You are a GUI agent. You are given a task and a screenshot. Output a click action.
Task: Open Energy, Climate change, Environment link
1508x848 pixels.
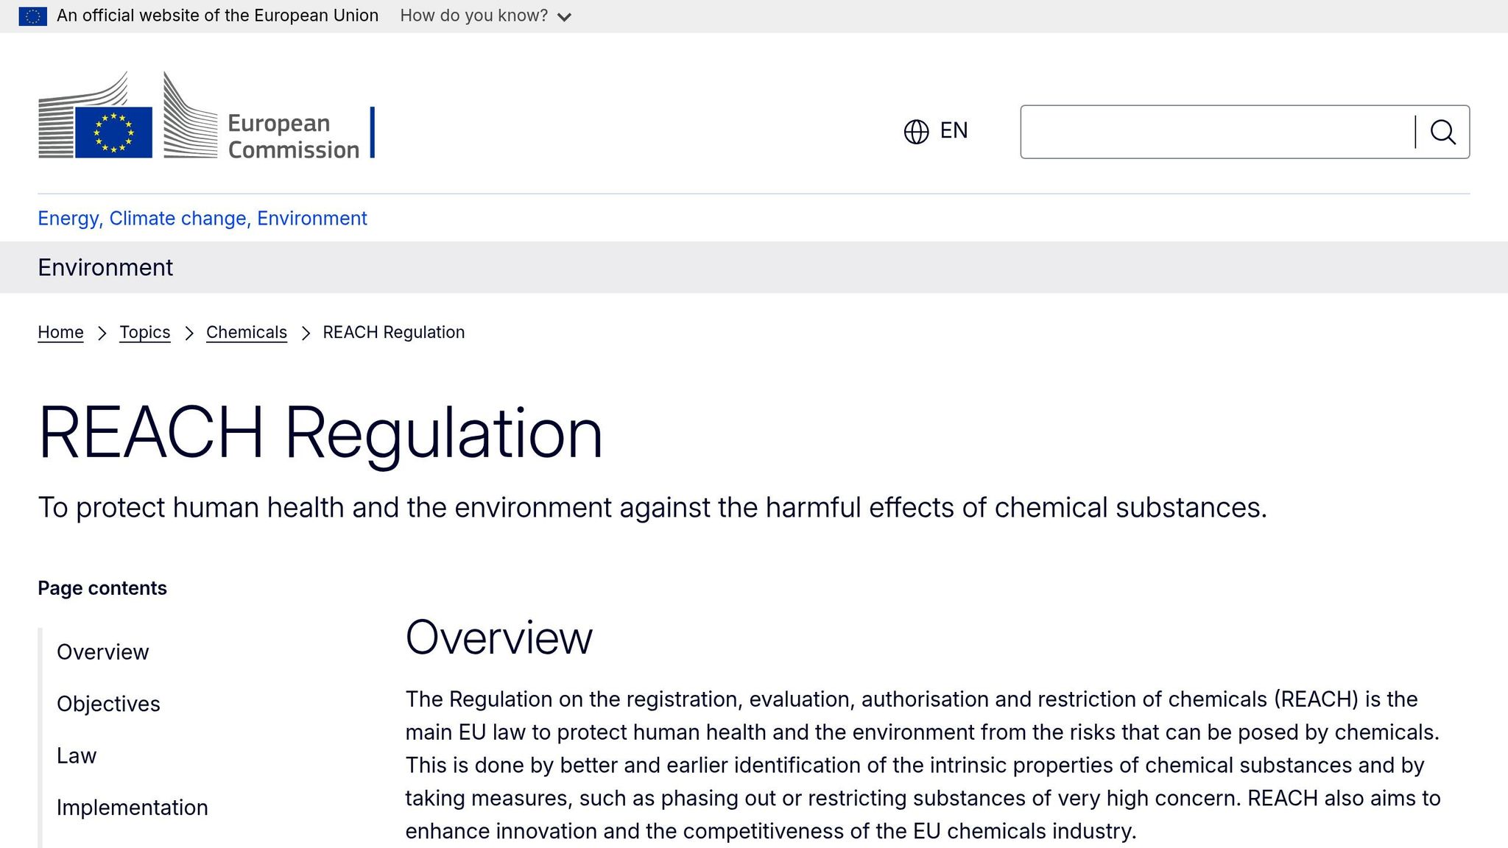tap(202, 219)
